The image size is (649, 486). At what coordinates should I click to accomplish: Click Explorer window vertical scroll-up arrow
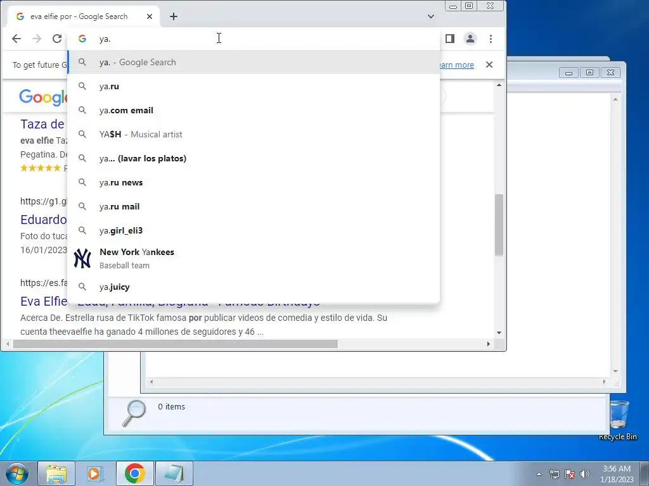coord(615,99)
